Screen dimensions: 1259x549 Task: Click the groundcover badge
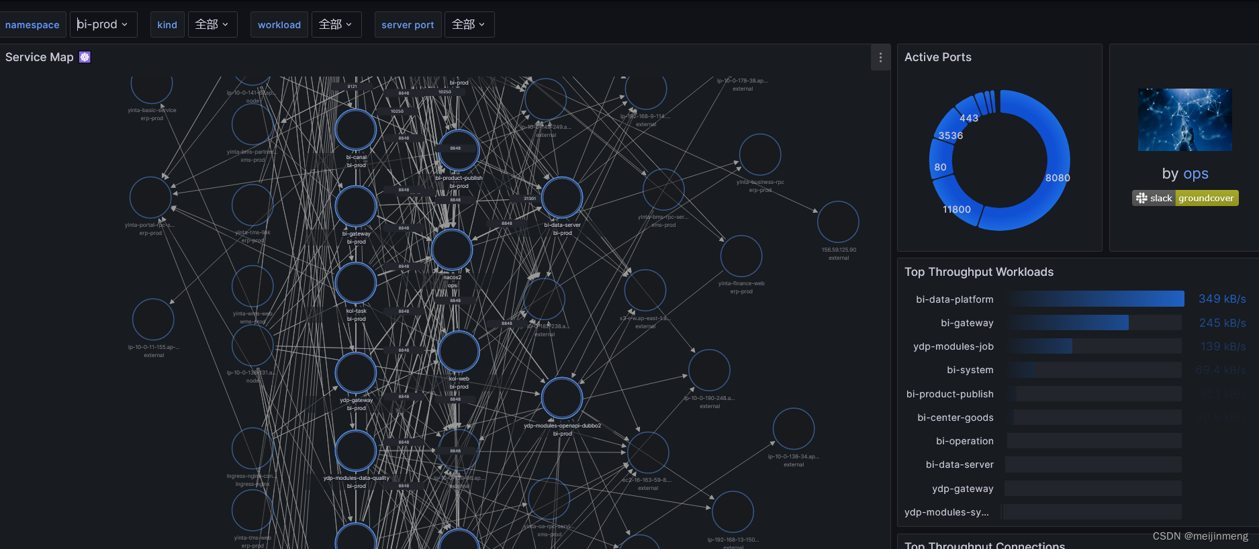coord(1207,198)
